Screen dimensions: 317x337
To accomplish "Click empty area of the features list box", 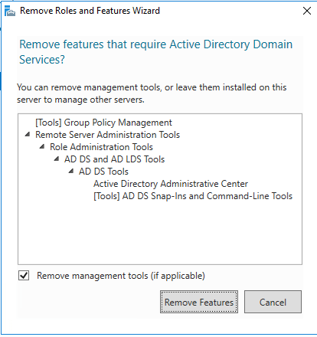I will (x=160, y=232).
